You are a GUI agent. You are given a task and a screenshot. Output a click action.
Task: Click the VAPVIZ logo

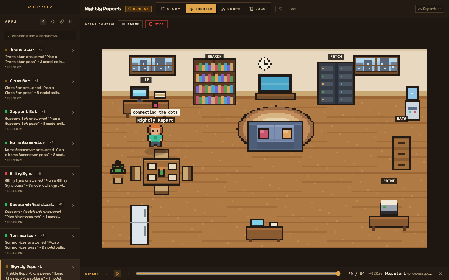(x=40, y=7)
